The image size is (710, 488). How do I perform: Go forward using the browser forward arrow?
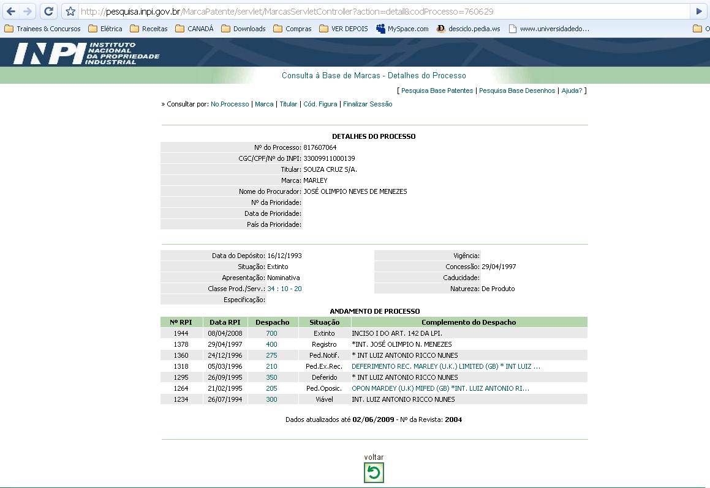(x=27, y=11)
